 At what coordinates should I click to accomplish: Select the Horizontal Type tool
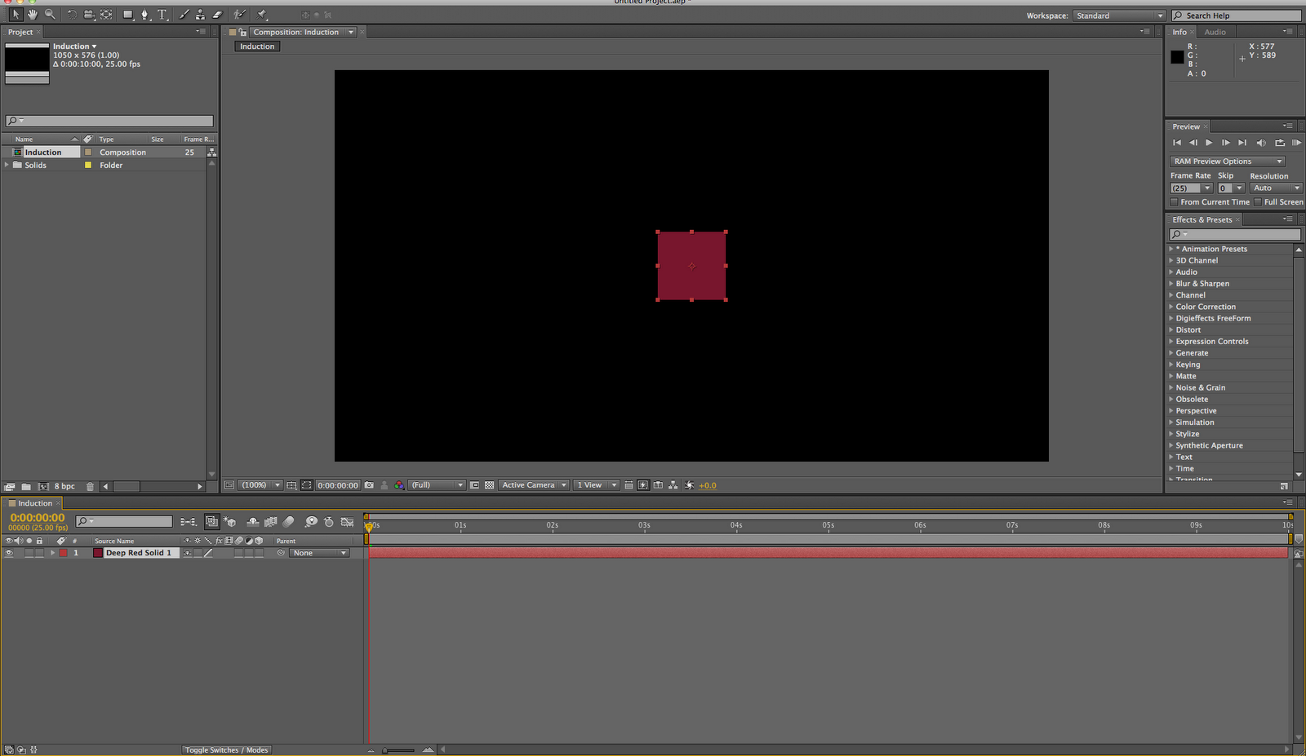coord(162,14)
